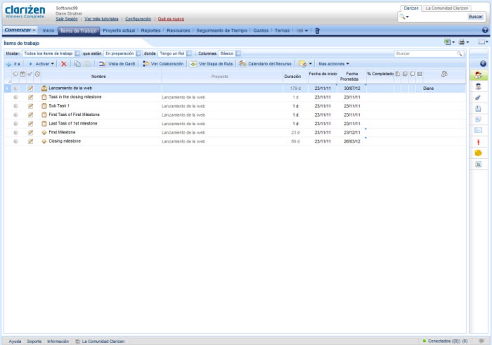Click the milestone diamond icon of First Milestone
This screenshot has height=345, width=492.
tap(44, 133)
